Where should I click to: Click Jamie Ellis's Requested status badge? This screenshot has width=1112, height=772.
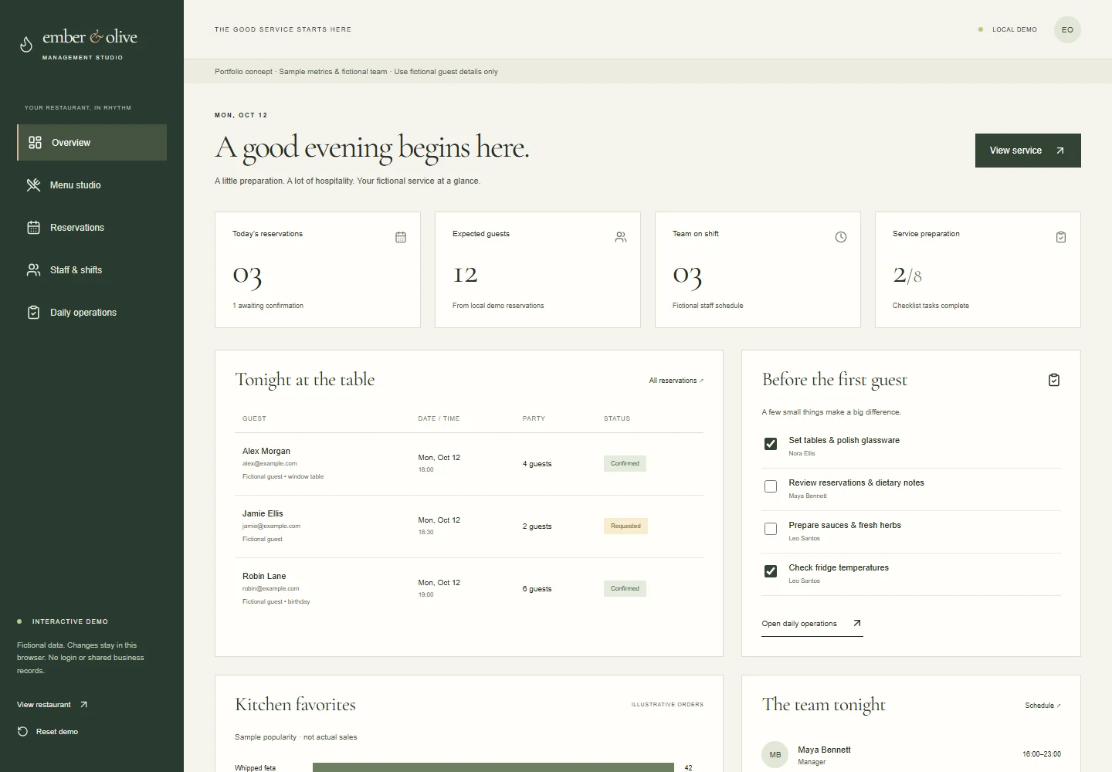[625, 527]
